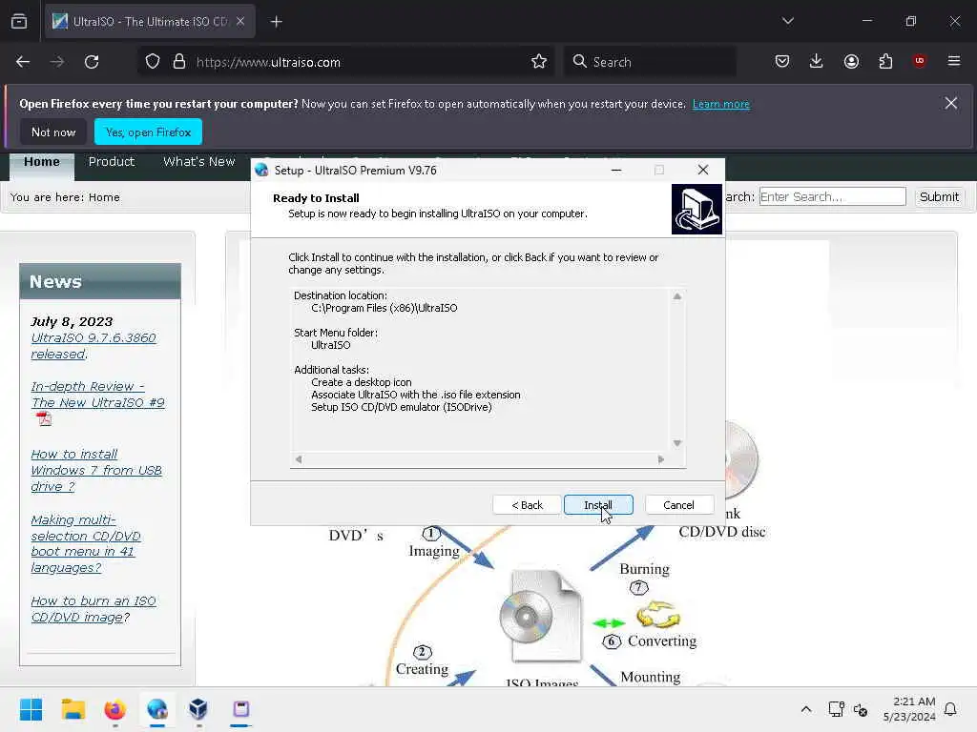
Task: Open the taskbar clock and date
Action: point(909,709)
